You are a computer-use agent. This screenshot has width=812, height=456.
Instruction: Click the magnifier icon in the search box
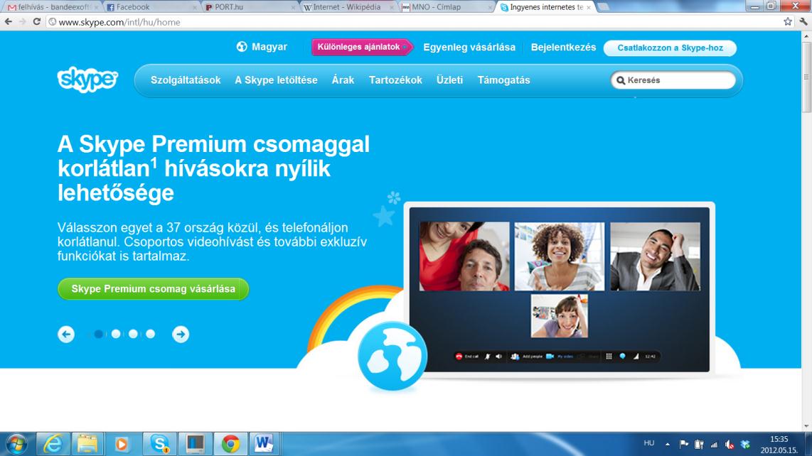point(621,80)
